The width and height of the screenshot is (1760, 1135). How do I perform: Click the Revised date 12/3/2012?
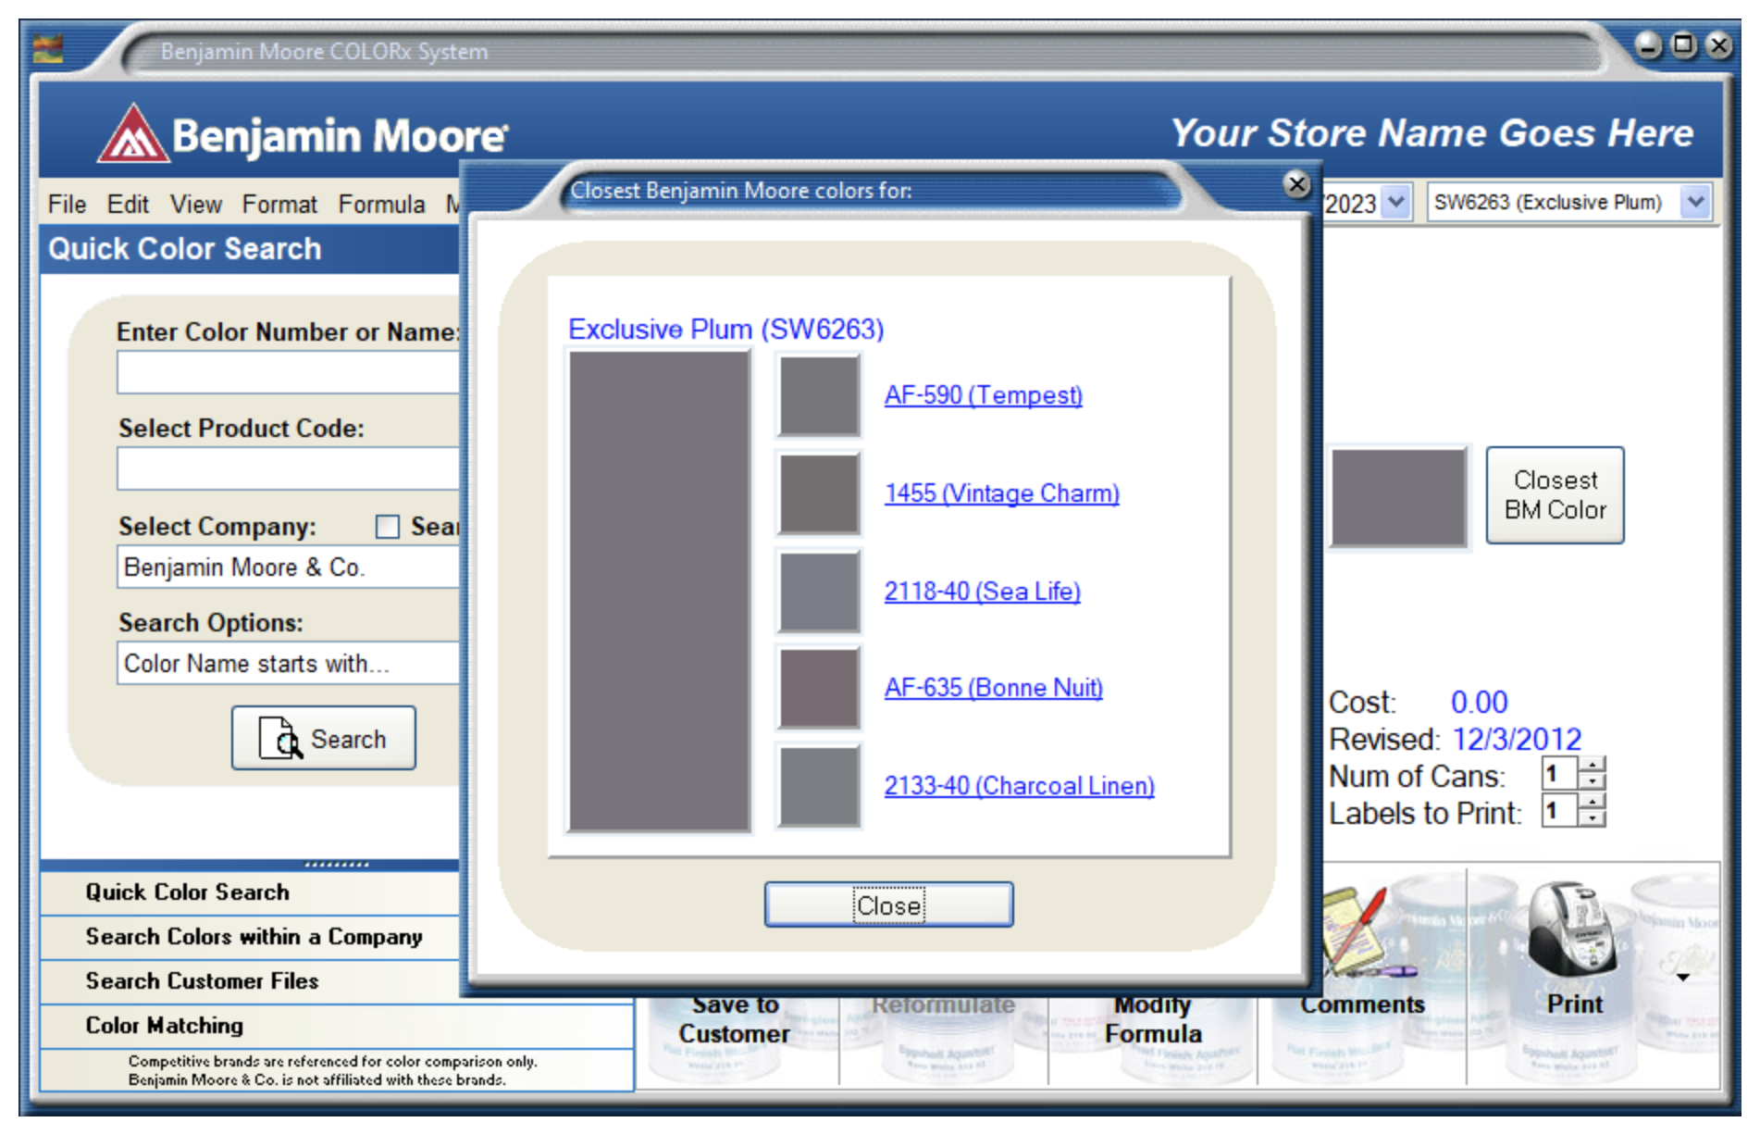click(x=1516, y=740)
